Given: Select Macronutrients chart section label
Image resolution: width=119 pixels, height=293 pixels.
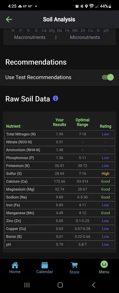Looking at the screenshot, I should (x=30, y=38).
